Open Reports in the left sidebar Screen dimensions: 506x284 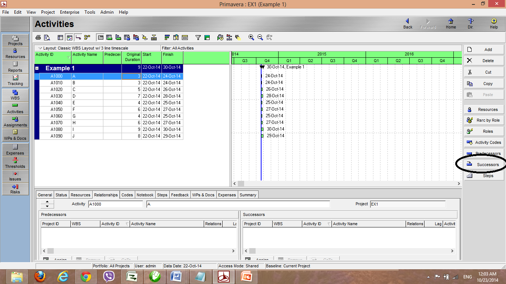pyautogui.click(x=15, y=67)
